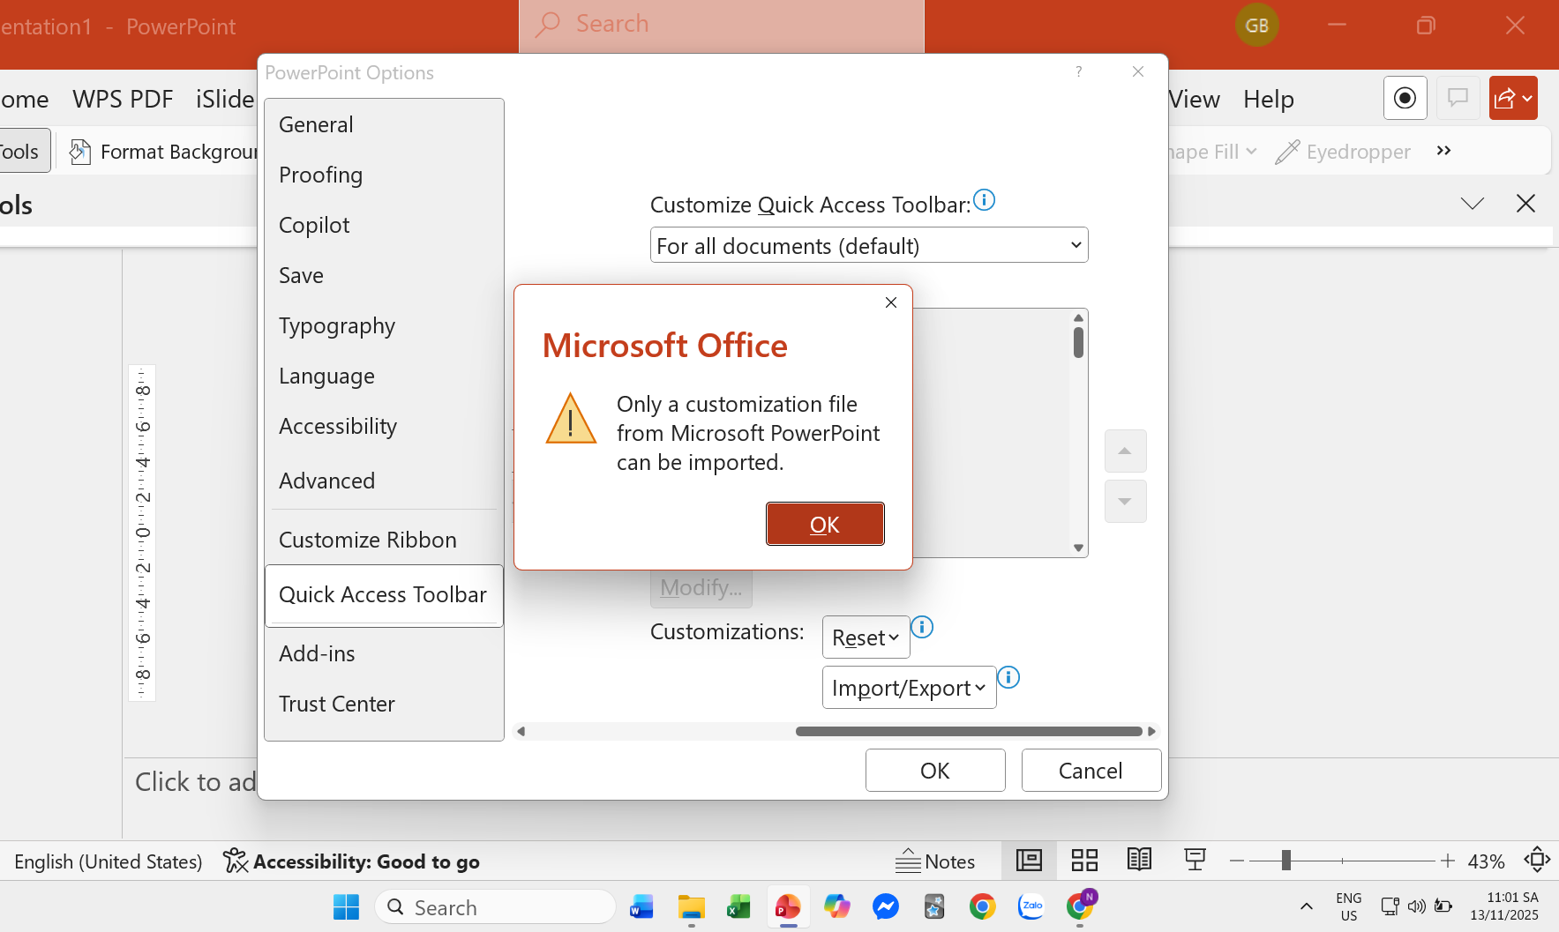Click the Share button

(1513, 98)
